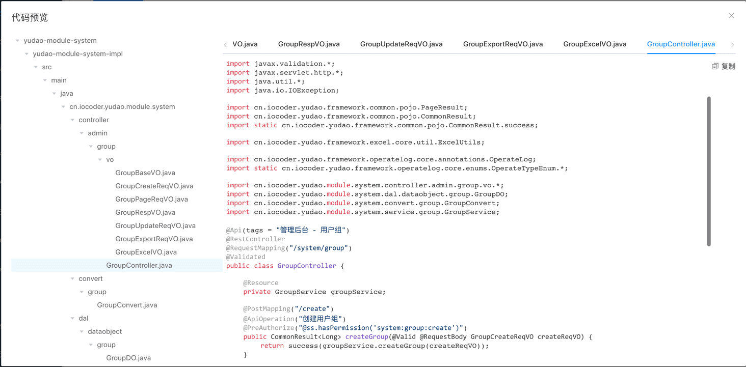Collapse the yudao-module-system-impl folder
Viewport: 746px width, 367px height.
pyautogui.click(x=27, y=54)
